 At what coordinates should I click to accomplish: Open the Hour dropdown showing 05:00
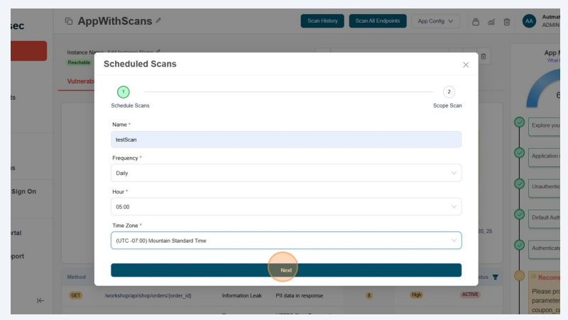point(286,207)
